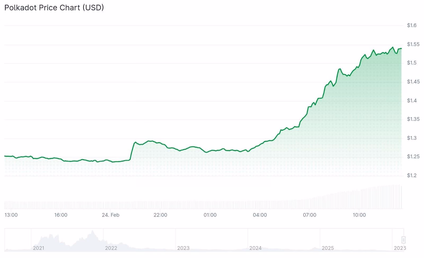Click the 13:00 time axis label
The width and height of the screenshot is (424, 258).
[11, 215]
